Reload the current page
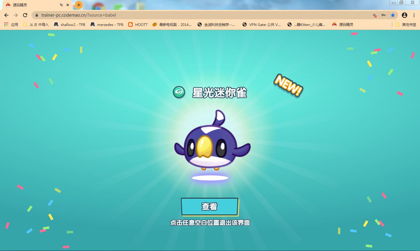Viewport: 420px width, 251px height. click(25, 15)
